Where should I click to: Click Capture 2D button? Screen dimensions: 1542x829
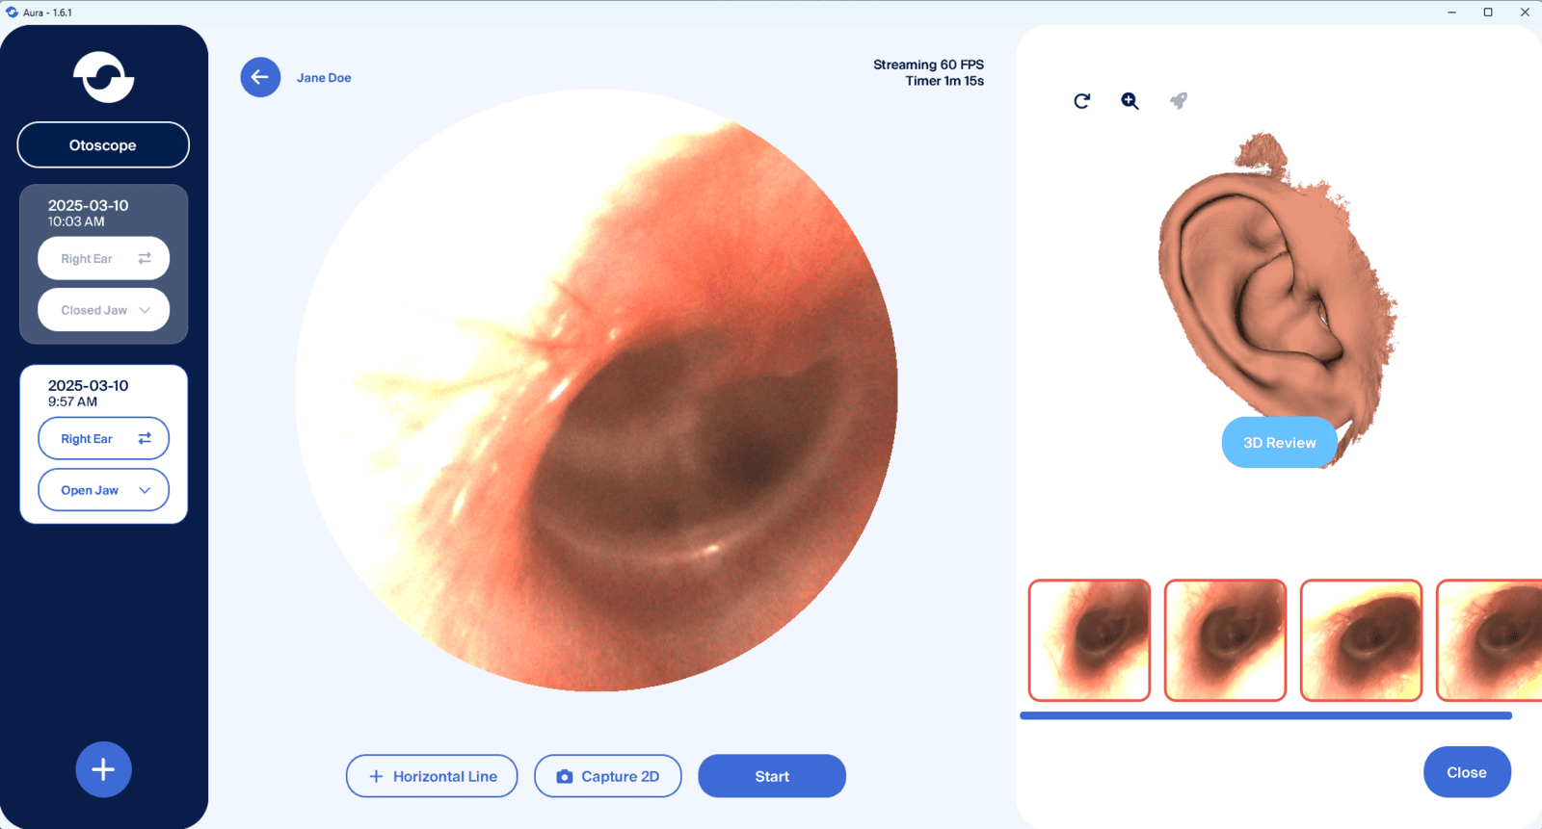coord(608,776)
